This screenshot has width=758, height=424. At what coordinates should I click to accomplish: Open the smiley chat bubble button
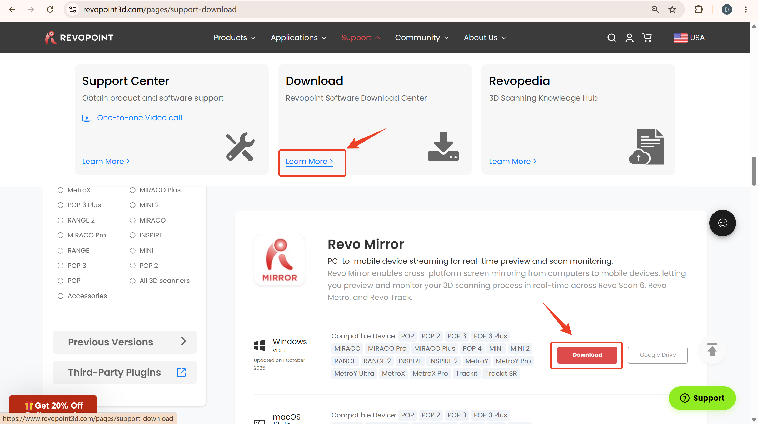coord(722,223)
